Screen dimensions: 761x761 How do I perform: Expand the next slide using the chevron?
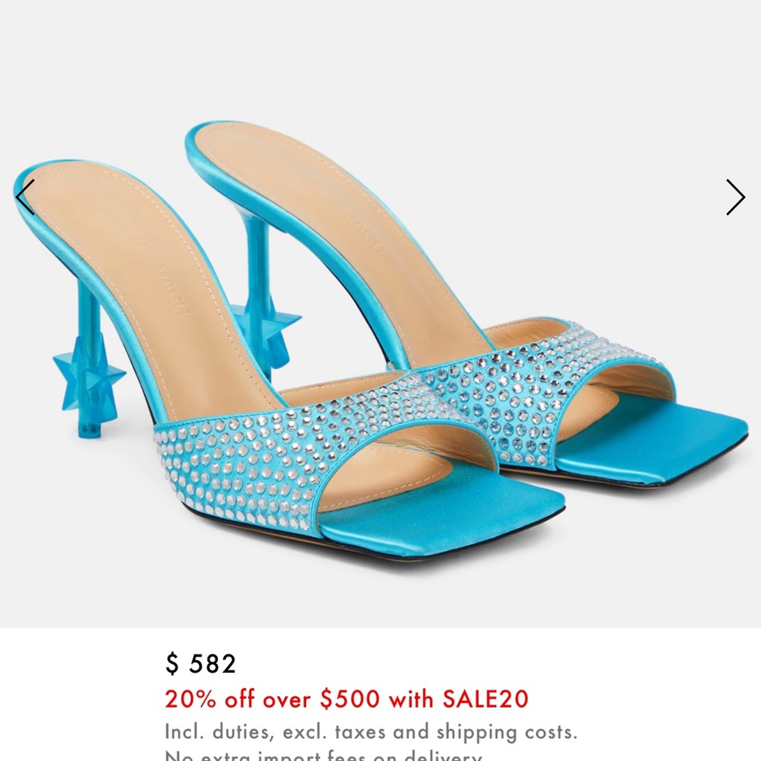734,197
